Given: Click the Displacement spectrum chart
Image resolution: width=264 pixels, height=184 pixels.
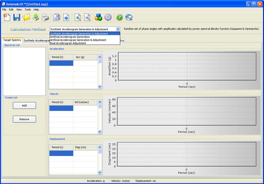Looking at the screenshot, I should coord(187,154).
